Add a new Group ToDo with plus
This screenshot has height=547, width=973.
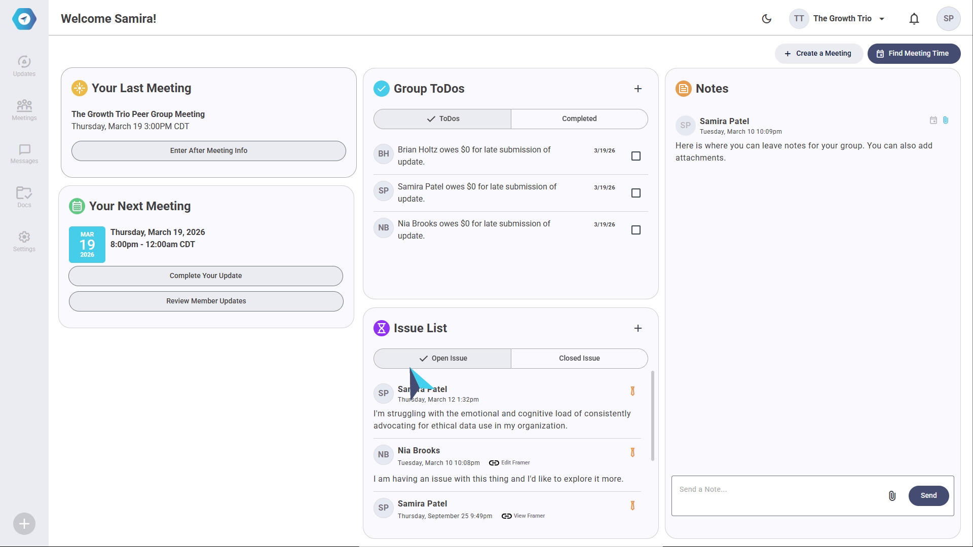[638, 89]
